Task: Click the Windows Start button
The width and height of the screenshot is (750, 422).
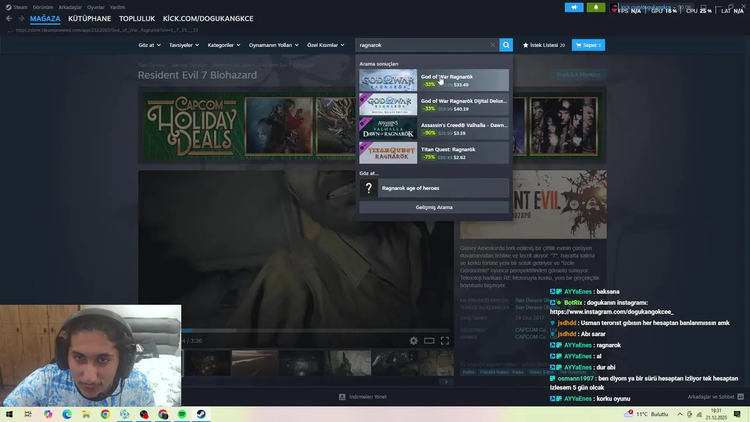Action: coord(9,414)
